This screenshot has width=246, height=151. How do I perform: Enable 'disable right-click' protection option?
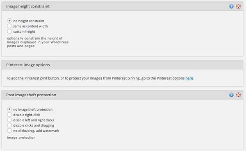9,114
